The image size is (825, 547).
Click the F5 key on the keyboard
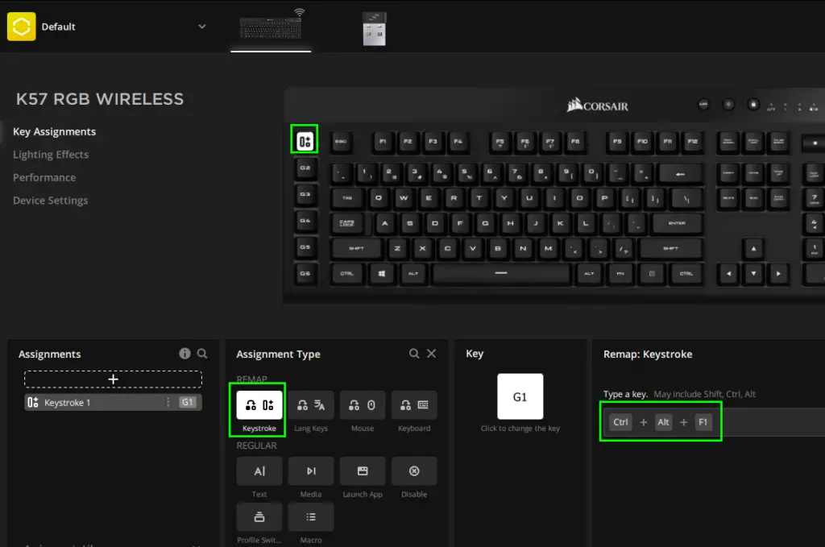500,142
